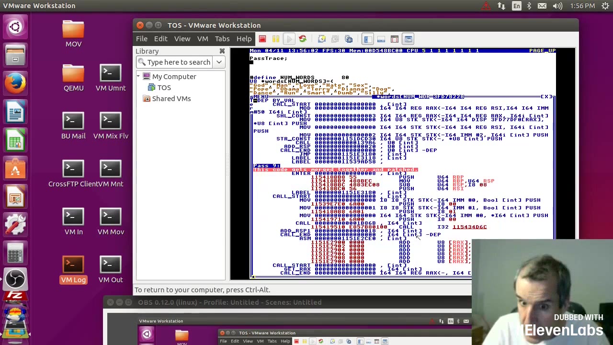The width and height of the screenshot is (613, 345).
Task: Click the [X] close box in TempleOS window
Action: tap(546, 97)
